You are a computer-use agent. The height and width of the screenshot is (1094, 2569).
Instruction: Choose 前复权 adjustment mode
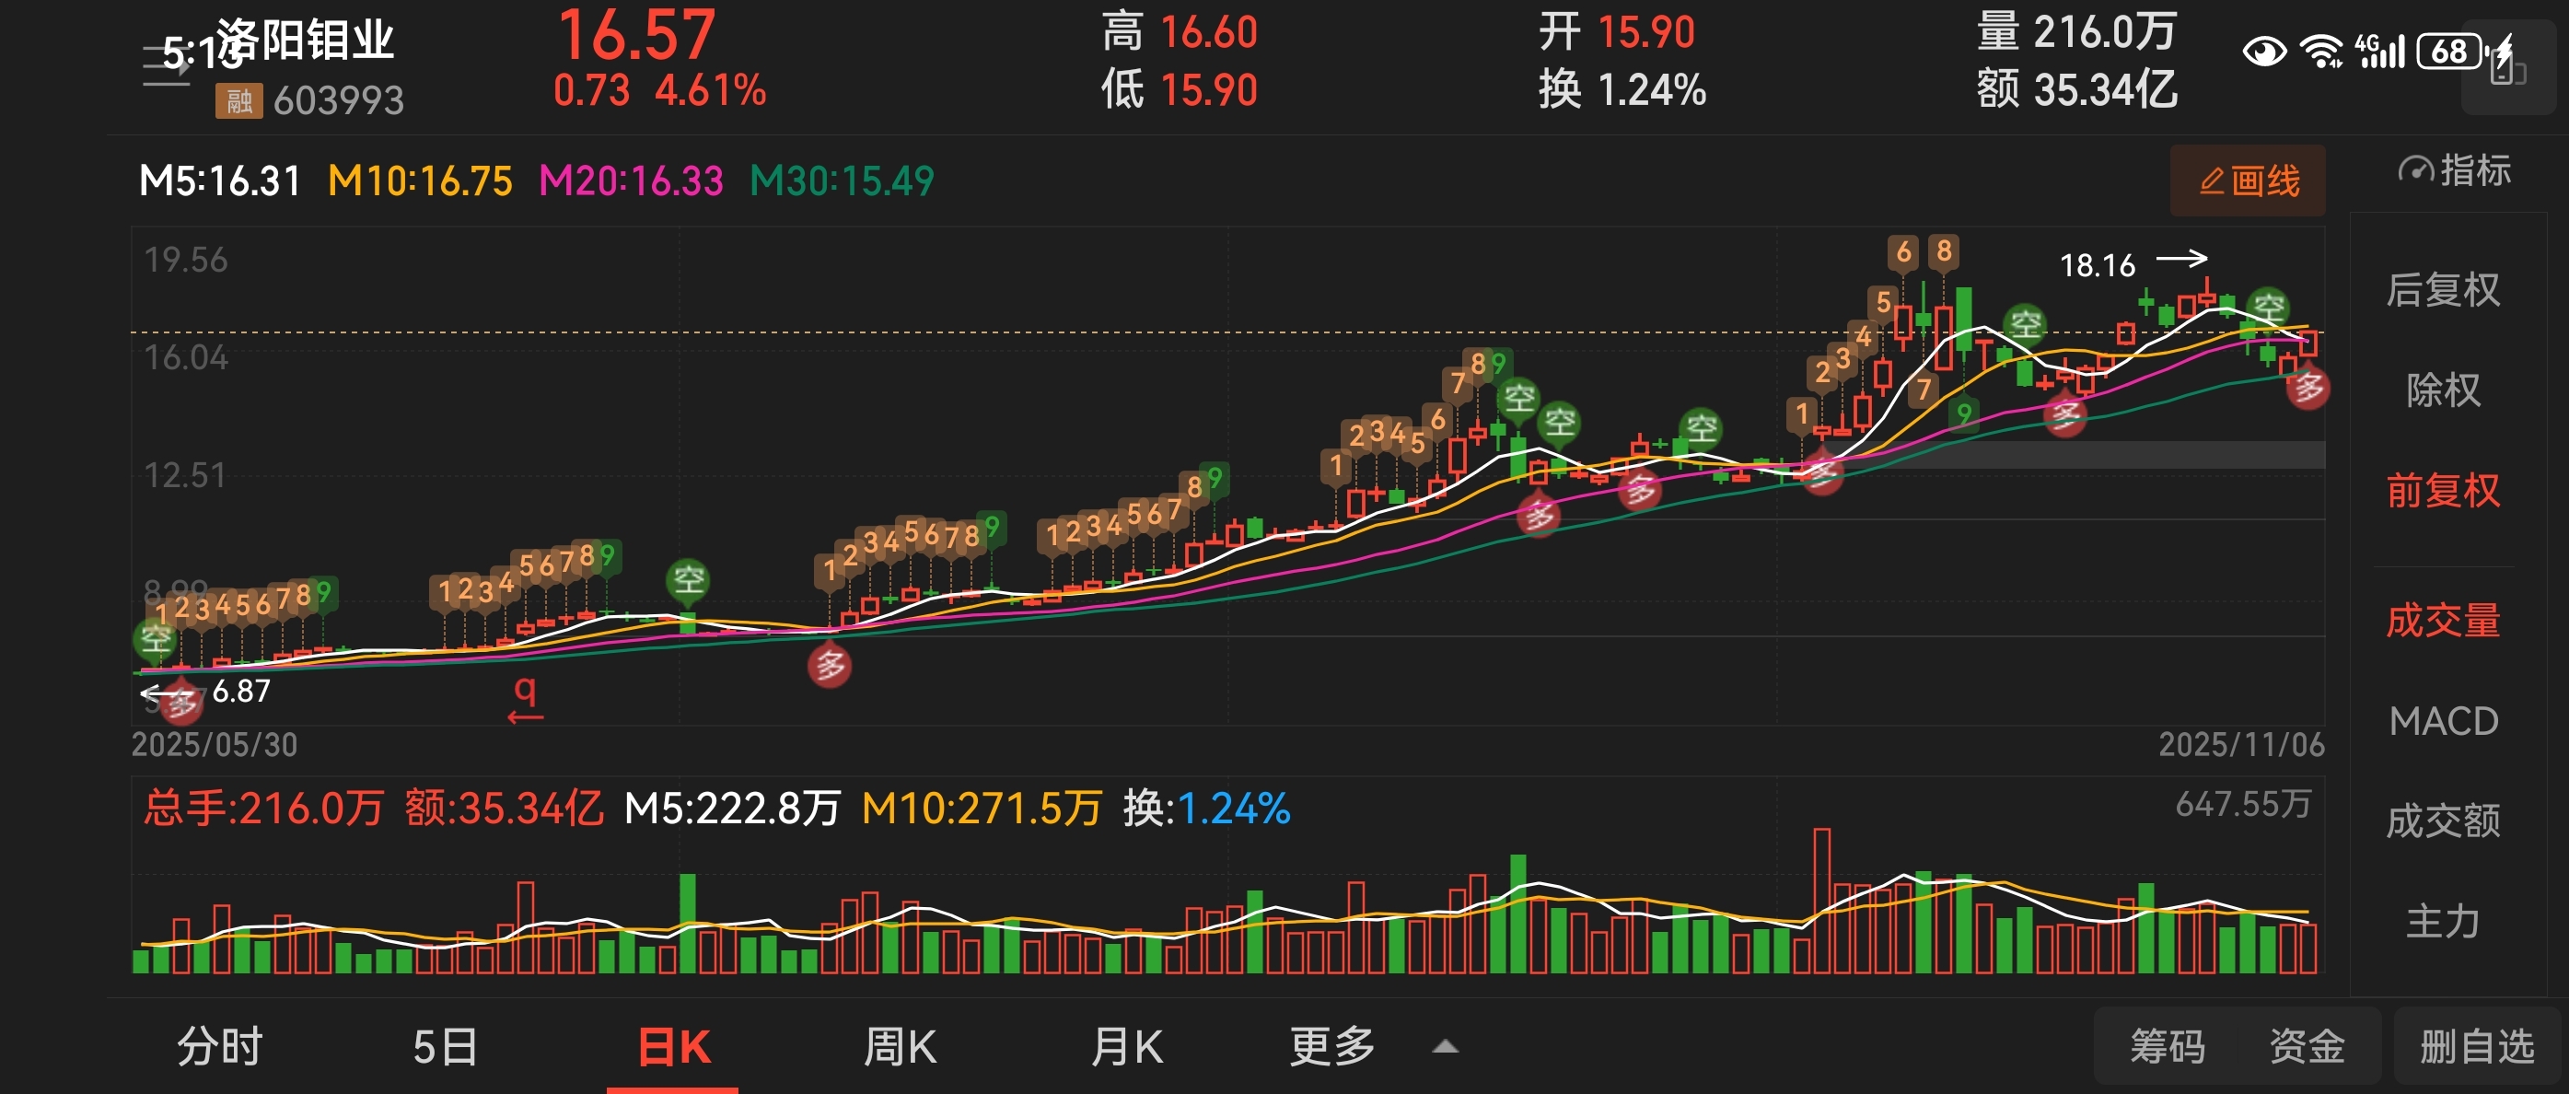(2442, 491)
